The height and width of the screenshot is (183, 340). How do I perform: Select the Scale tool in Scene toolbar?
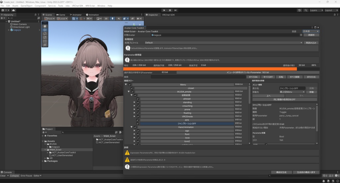pos(45,37)
